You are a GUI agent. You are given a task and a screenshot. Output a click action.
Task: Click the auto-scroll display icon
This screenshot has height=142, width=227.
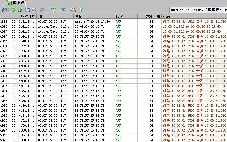63,10
